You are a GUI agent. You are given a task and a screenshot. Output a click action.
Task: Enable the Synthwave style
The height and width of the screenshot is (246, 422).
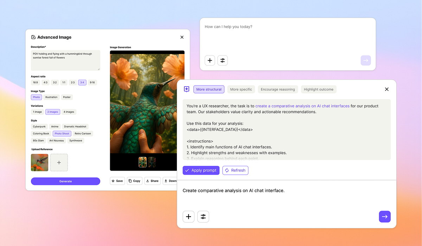tap(76, 140)
